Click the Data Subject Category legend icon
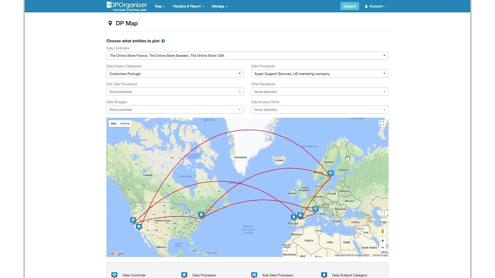 324,275
